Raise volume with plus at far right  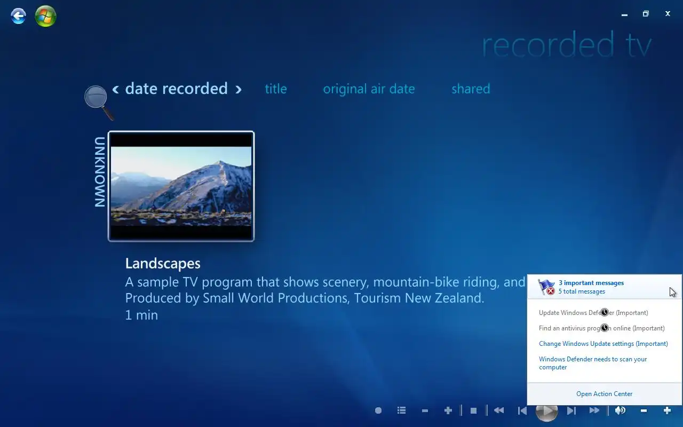click(x=667, y=410)
